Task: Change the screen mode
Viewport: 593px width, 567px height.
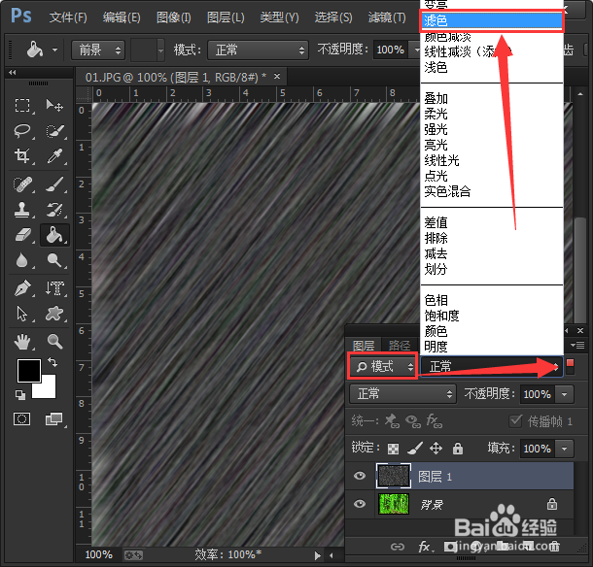Action: [54, 418]
